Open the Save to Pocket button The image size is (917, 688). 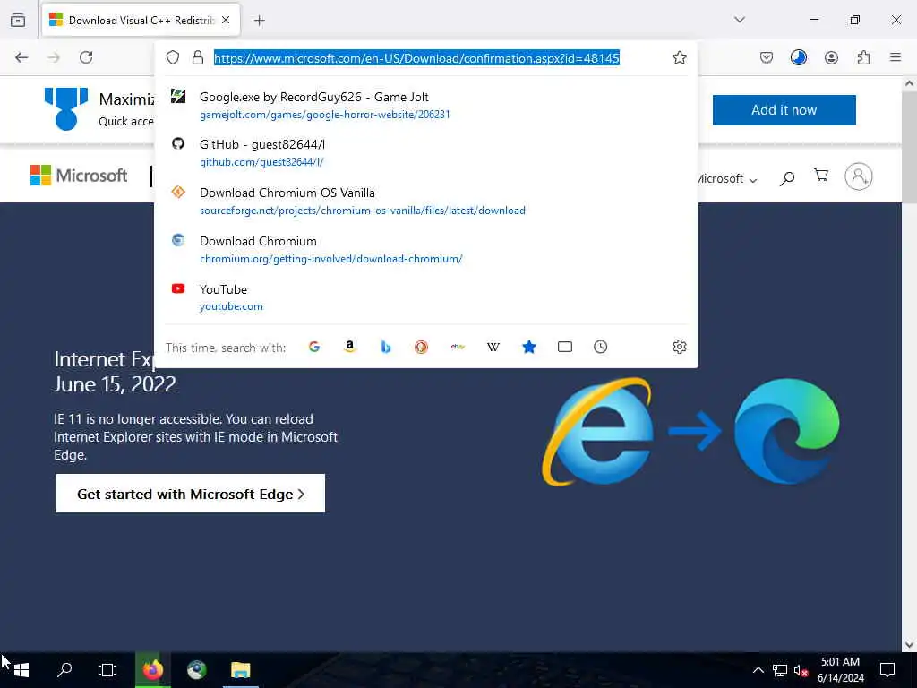[x=767, y=57]
